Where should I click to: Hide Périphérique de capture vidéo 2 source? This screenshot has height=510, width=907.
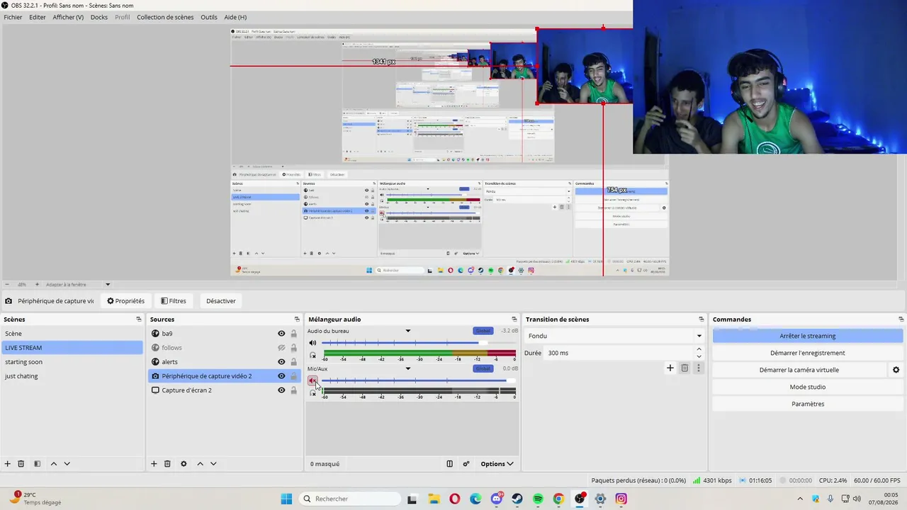(x=281, y=376)
